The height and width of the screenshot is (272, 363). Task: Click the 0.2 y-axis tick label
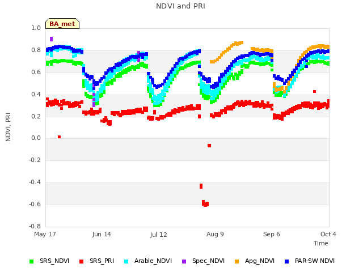pos(36,116)
